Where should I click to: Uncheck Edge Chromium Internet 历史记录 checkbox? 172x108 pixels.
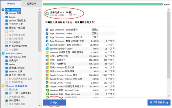tap(7, 21)
